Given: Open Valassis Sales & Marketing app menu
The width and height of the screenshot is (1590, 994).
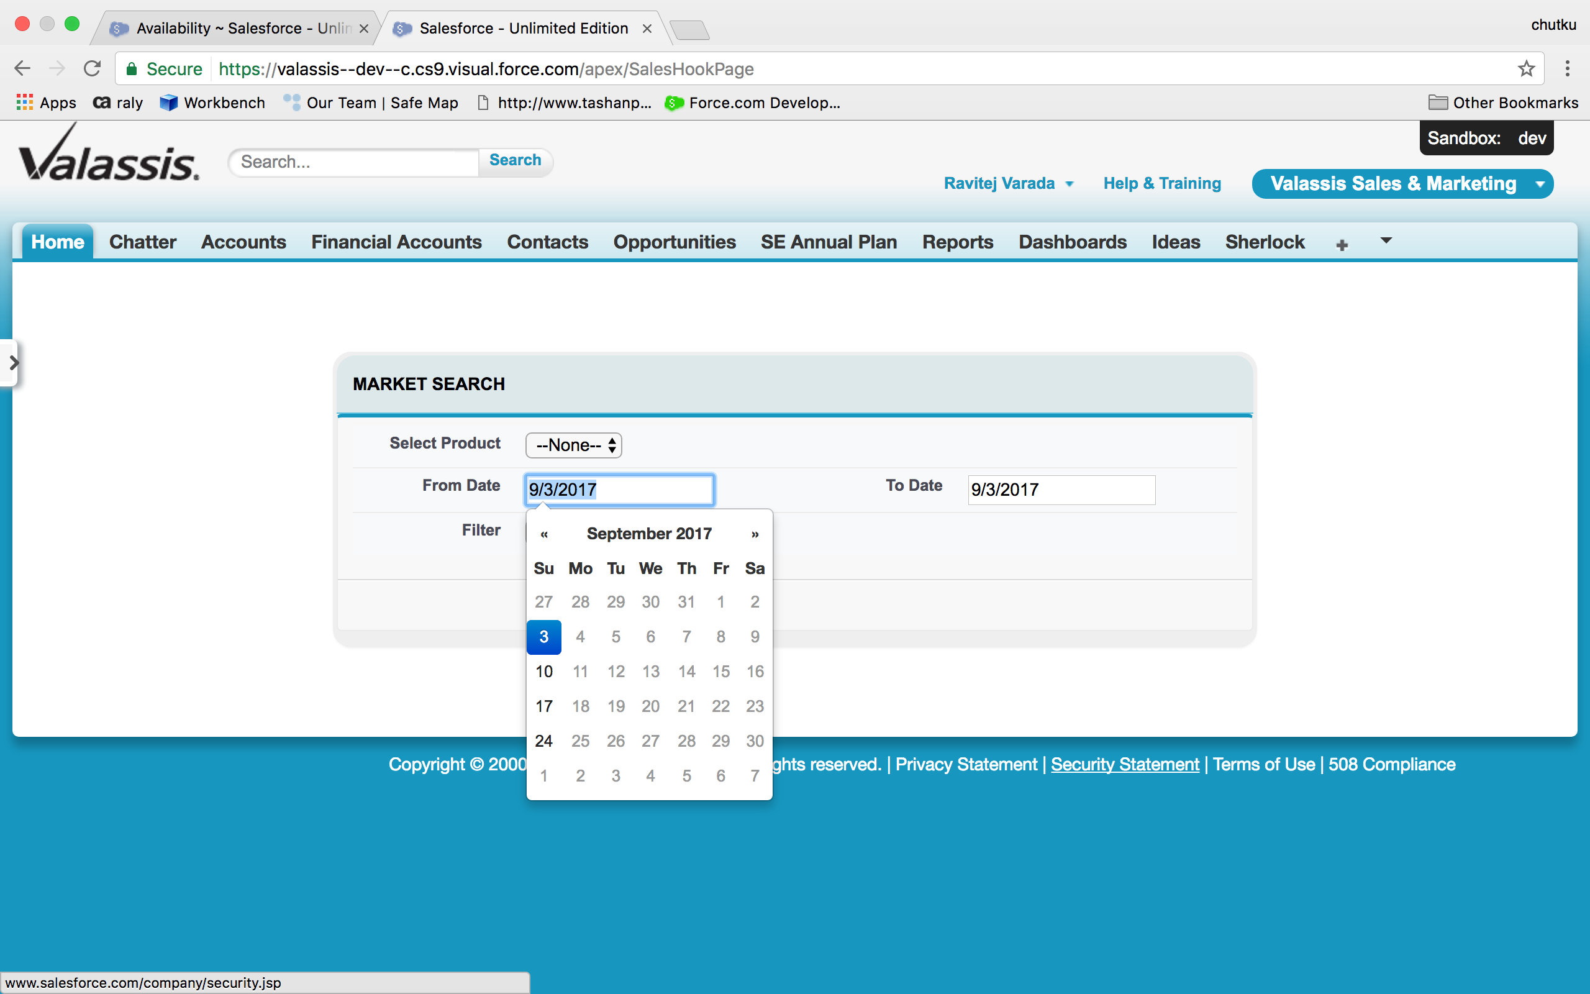Looking at the screenshot, I should pos(1402,183).
